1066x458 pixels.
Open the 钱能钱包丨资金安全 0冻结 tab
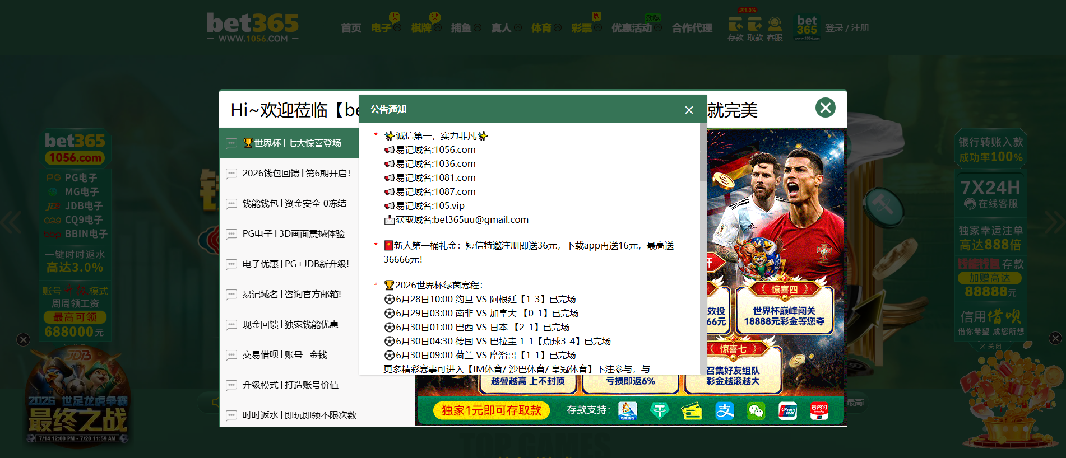pyautogui.click(x=289, y=204)
